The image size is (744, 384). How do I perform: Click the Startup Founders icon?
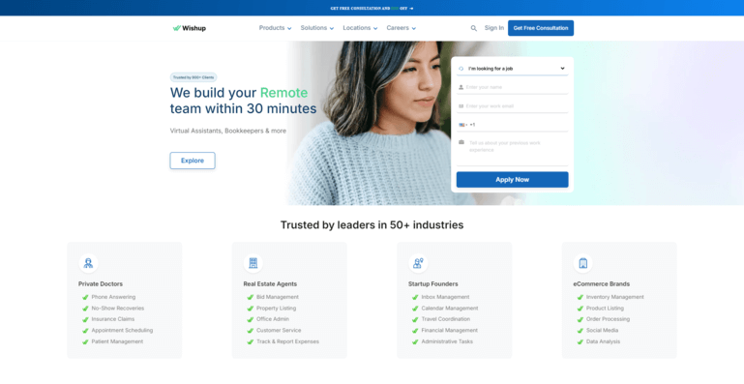(418, 263)
